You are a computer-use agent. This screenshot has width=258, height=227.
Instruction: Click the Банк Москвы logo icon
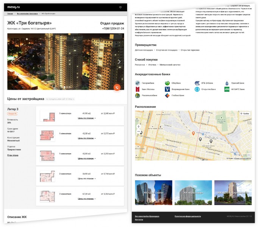click(137, 89)
